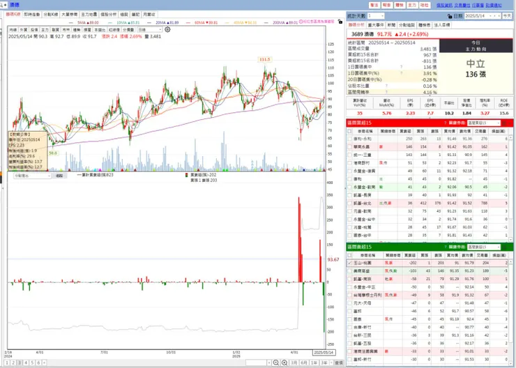Uncheck the 玉山-桃園 seller row checkbox
Image resolution: width=516 pixels, height=368 pixels.
(x=349, y=263)
